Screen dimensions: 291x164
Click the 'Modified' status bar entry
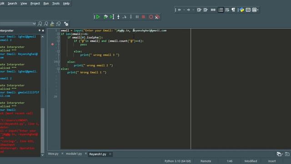click(x=251, y=161)
